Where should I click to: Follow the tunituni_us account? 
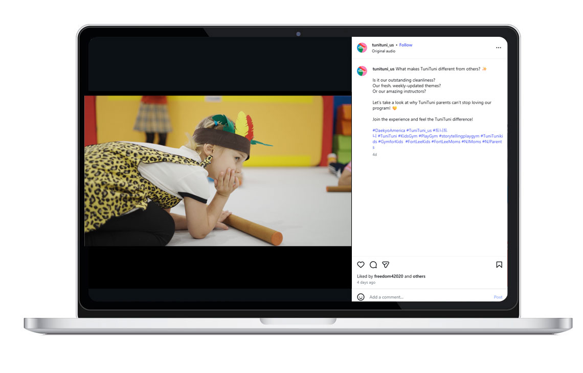(x=406, y=45)
